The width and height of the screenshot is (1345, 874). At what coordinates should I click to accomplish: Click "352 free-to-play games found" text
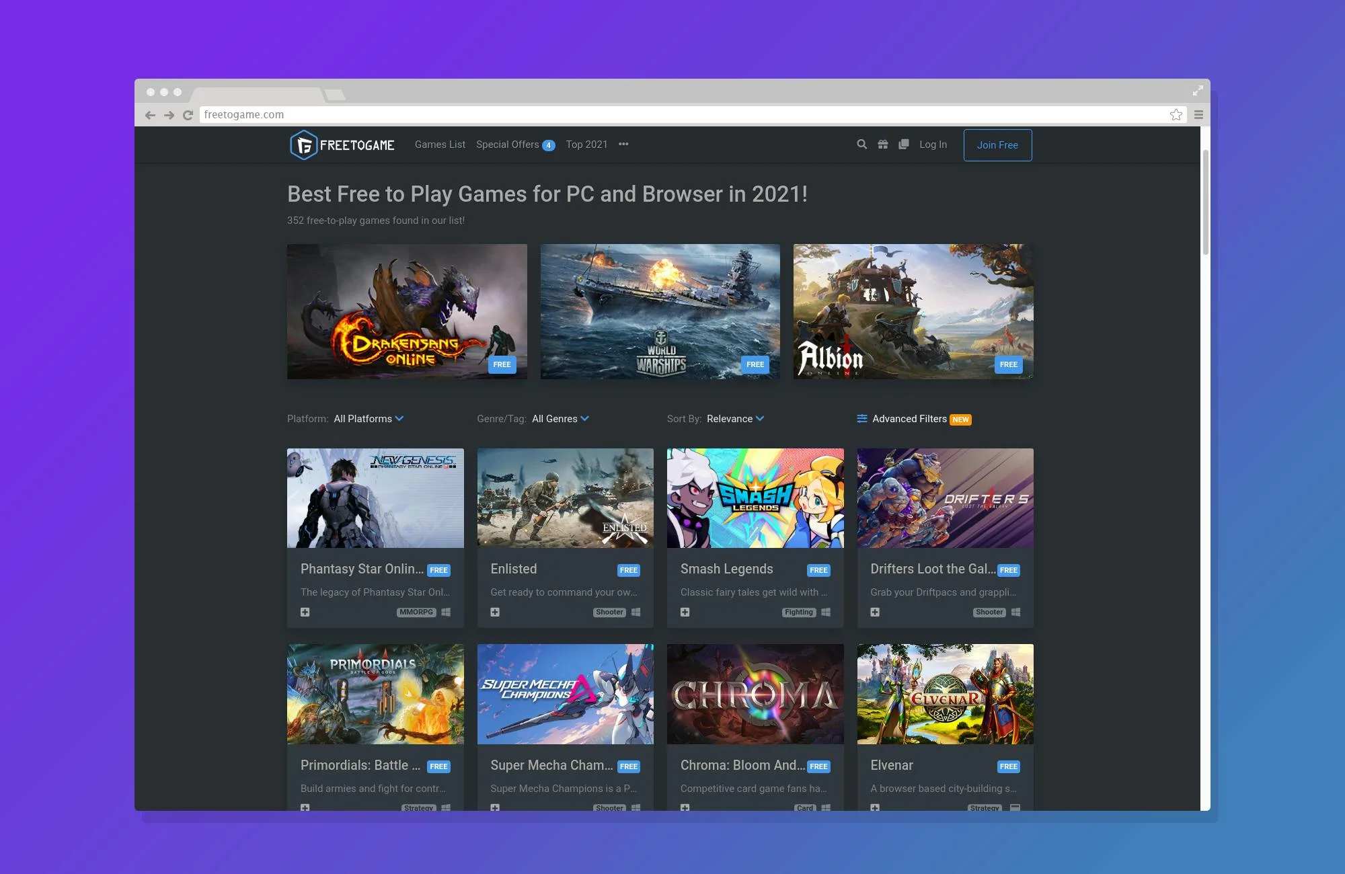(376, 221)
